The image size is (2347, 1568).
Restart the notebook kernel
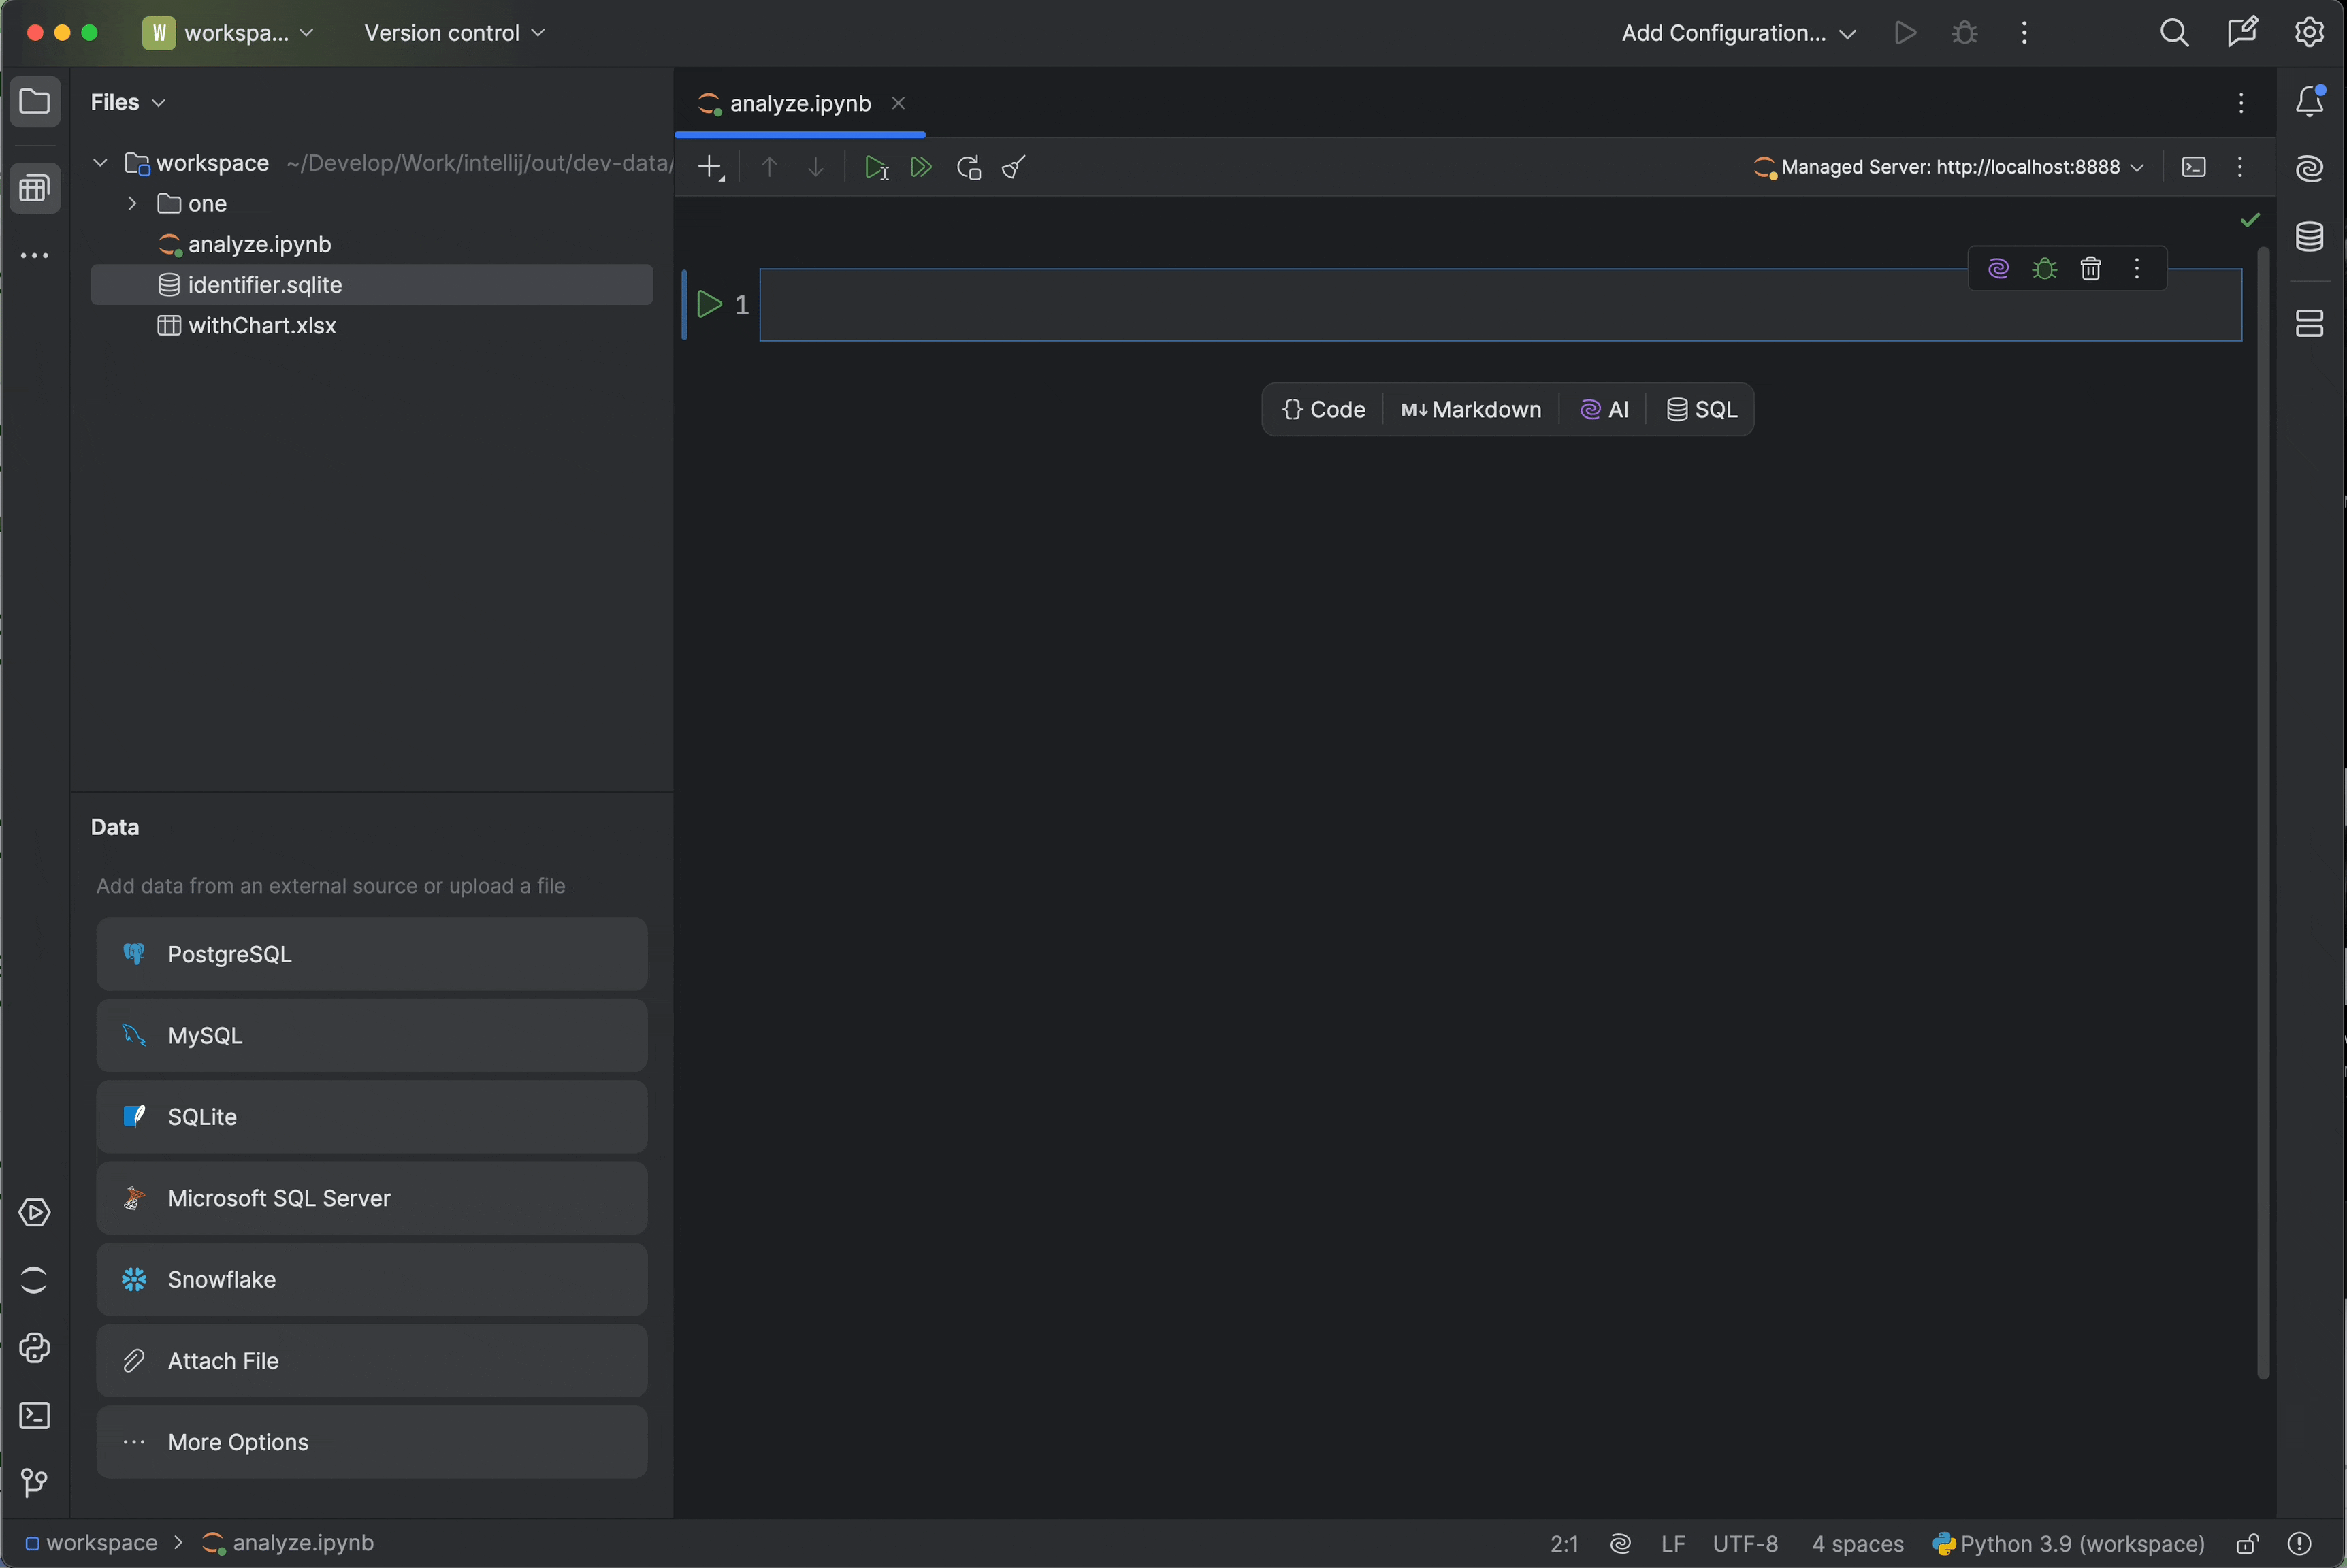click(967, 167)
